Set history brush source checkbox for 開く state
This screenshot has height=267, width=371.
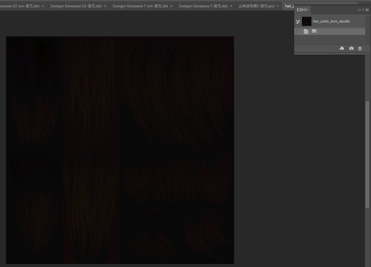[x=298, y=32]
